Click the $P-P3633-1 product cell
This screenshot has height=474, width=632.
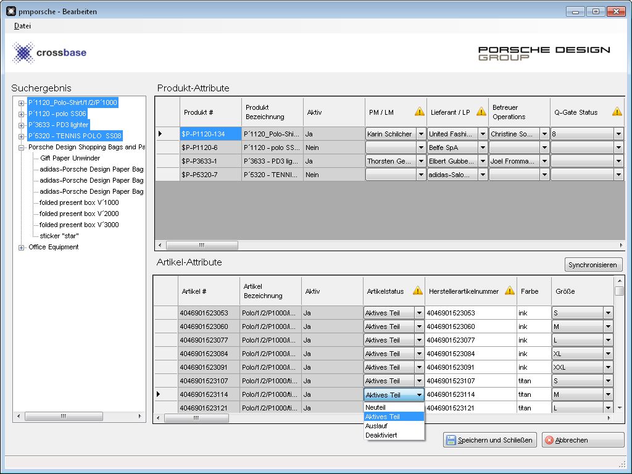210,161
